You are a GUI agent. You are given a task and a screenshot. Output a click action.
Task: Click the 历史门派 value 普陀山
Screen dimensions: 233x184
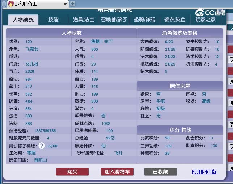pos(41,160)
